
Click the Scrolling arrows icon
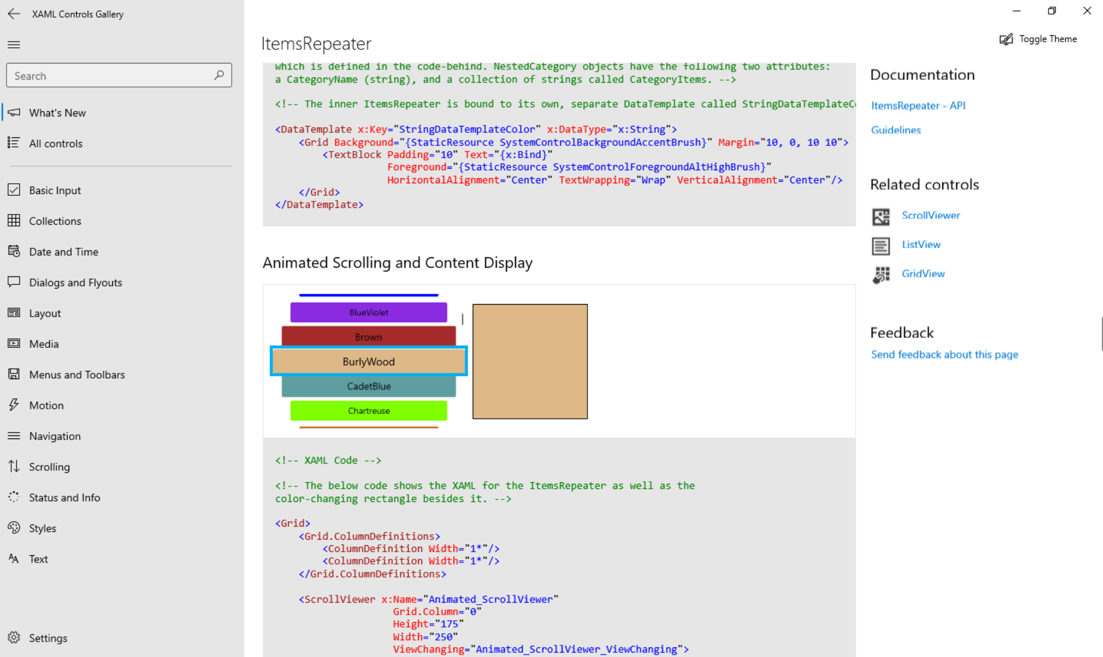[14, 466]
